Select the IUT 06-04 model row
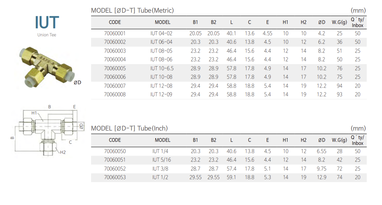Screen dimensions: 382x205 pos(161,42)
